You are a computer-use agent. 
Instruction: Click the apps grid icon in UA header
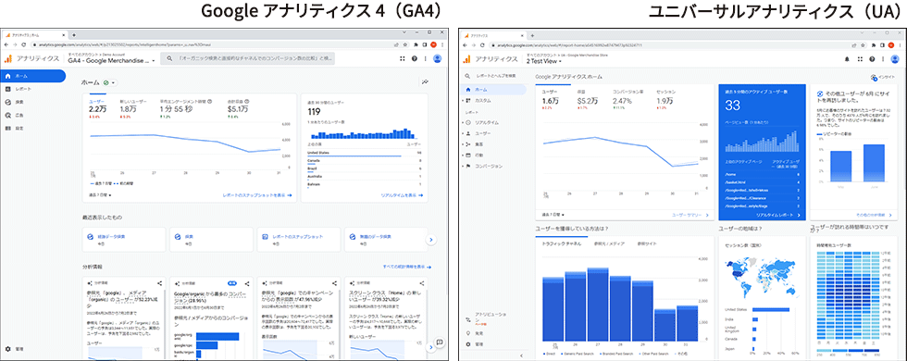860,58
